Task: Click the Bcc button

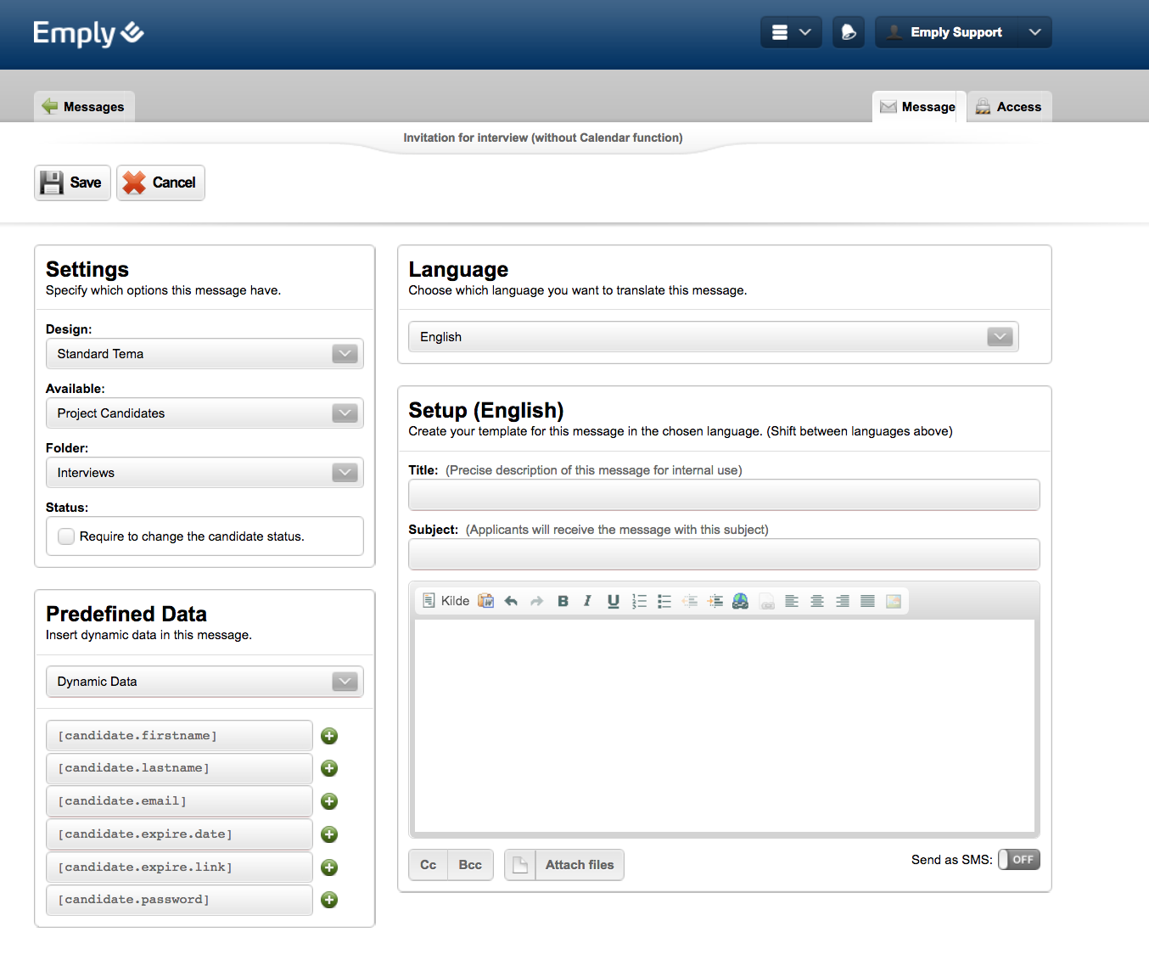Action: [470, 865]
